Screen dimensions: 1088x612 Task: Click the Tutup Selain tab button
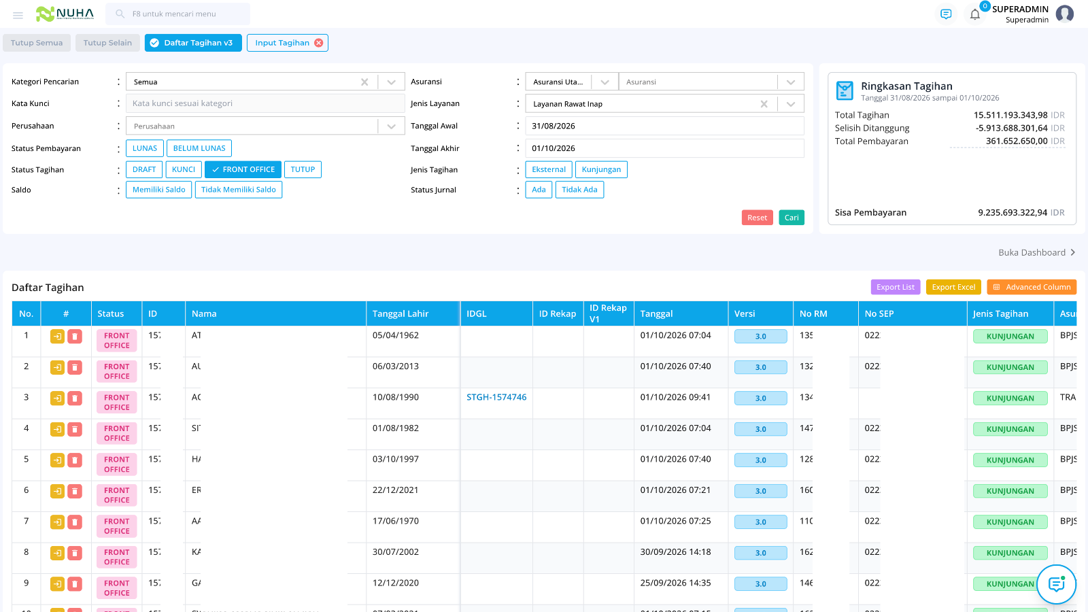coord(107,43)
